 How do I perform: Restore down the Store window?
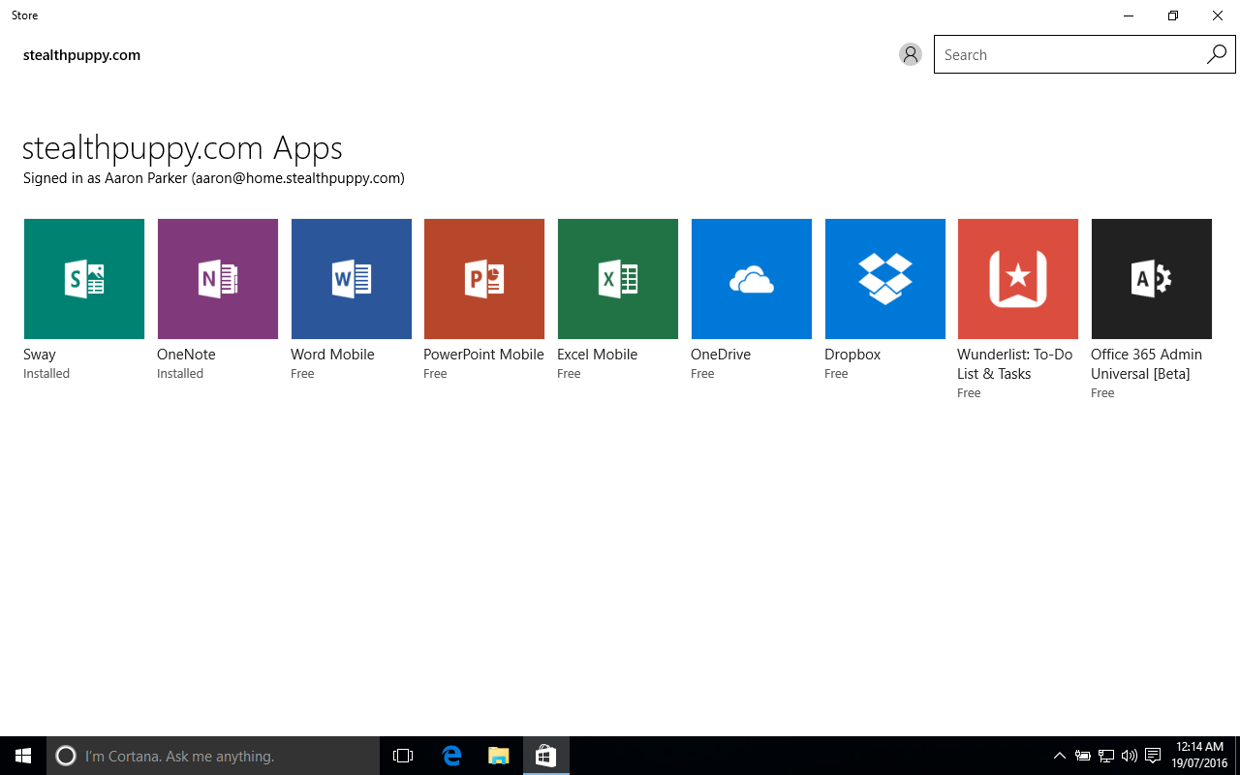pos(1173,15)
